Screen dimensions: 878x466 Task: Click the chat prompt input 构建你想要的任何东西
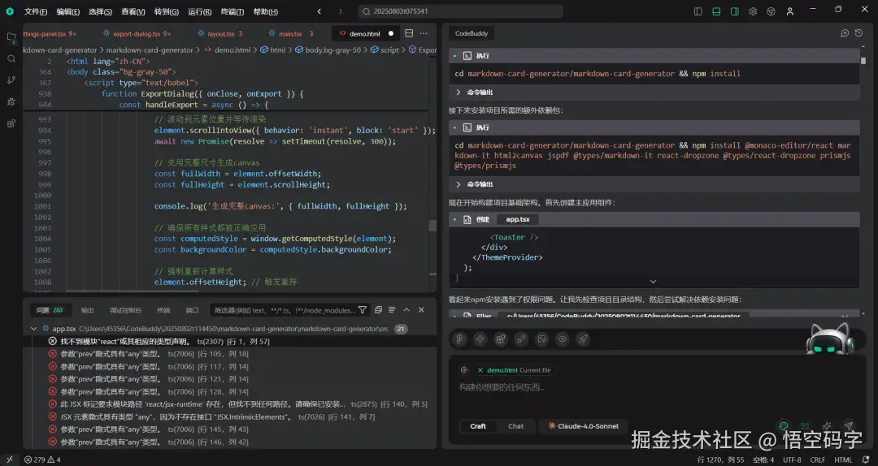point(655,387)
